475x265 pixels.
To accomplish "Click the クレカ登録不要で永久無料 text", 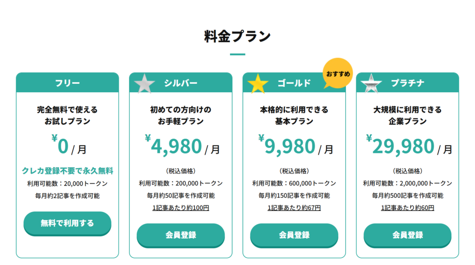I will click(x=67, y=171).
